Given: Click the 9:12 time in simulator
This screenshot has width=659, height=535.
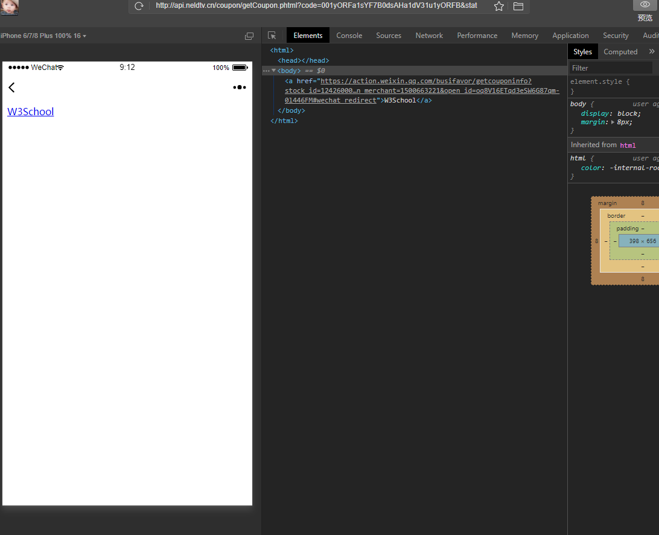Looking at the screenshot, I should pos(127,67).
